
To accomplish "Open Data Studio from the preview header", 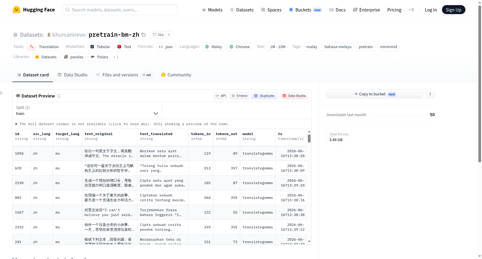I will tap(294, 96).
